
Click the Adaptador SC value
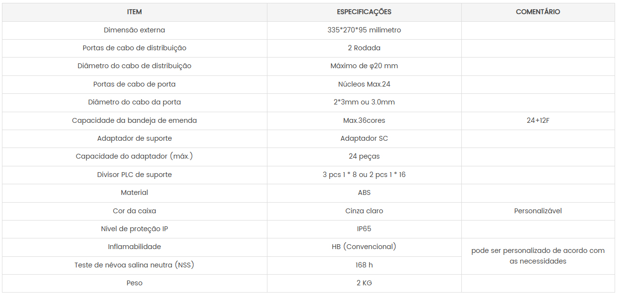364,138
